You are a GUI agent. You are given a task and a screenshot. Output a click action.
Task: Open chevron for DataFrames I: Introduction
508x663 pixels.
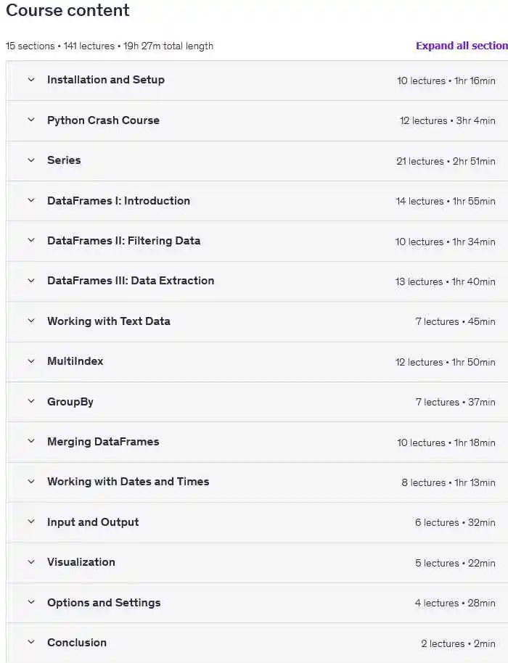(x=31, y=201)
